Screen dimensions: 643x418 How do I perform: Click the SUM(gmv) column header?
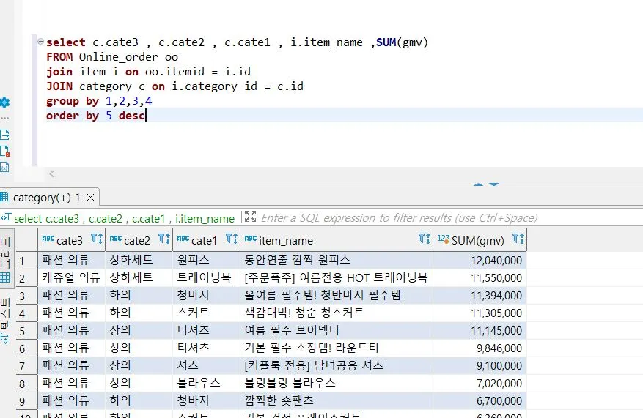[x=480, y=240]
